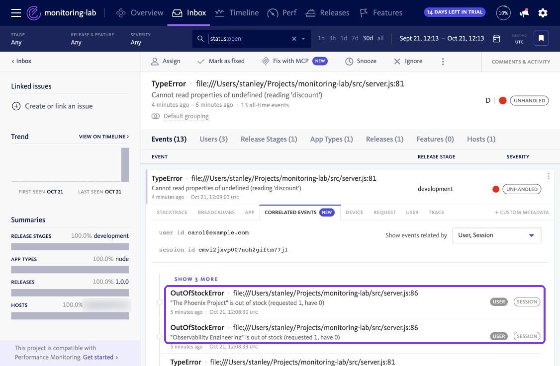Click the Bugsnag project logo icon

[34, 13]
